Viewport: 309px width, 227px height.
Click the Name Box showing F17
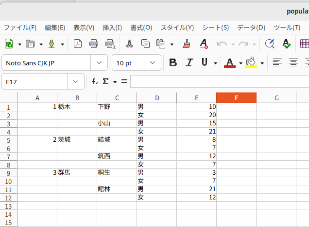34,81
